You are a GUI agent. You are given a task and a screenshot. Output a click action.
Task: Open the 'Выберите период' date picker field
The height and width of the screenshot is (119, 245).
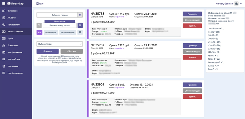point(57,15)
